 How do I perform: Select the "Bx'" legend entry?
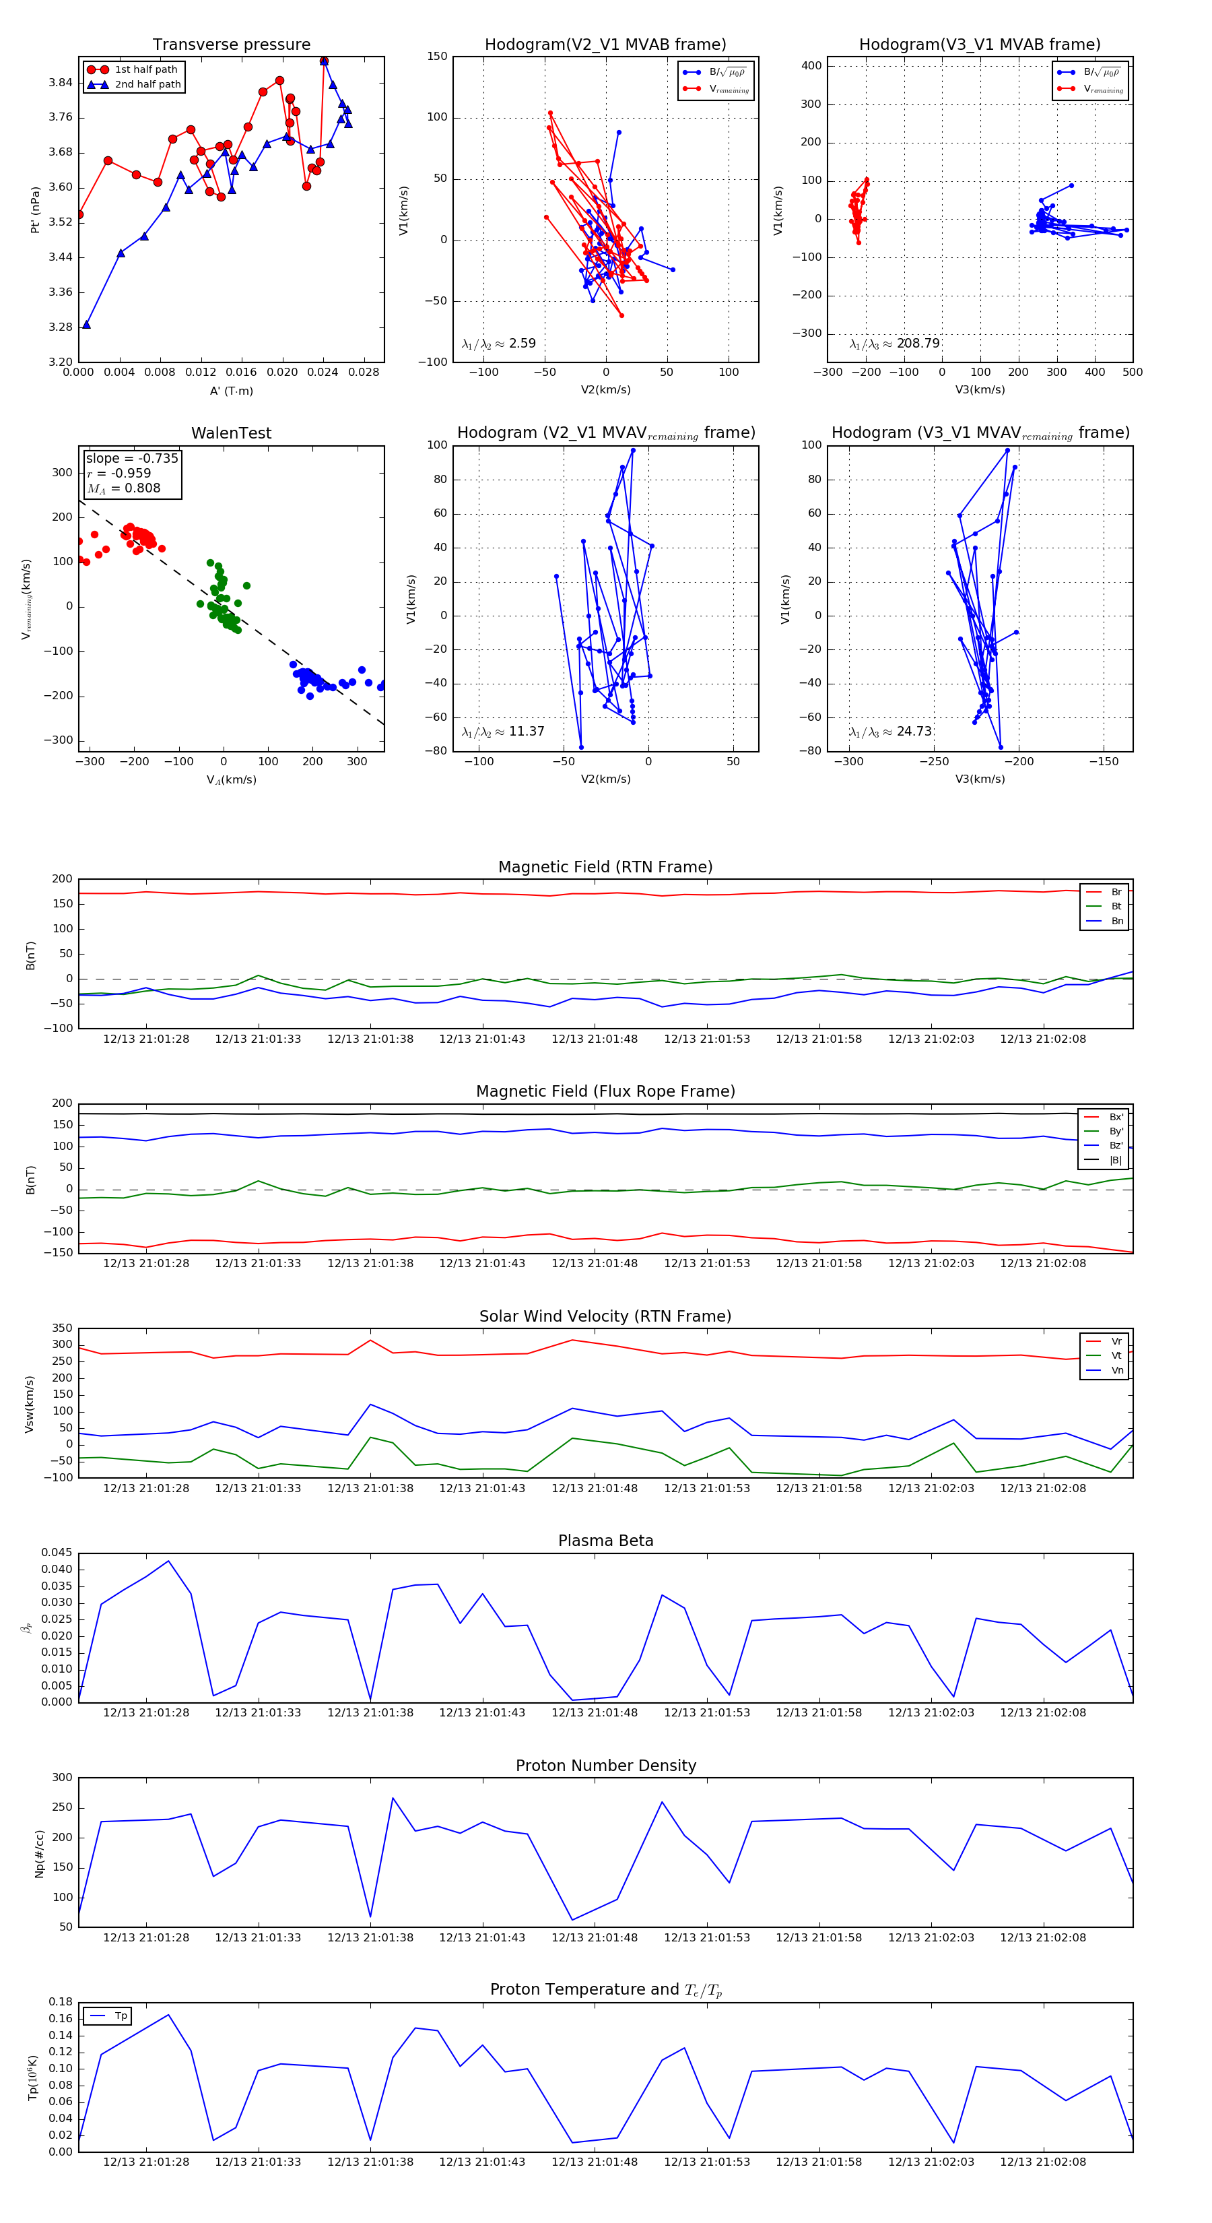tap(1104, 1117)
